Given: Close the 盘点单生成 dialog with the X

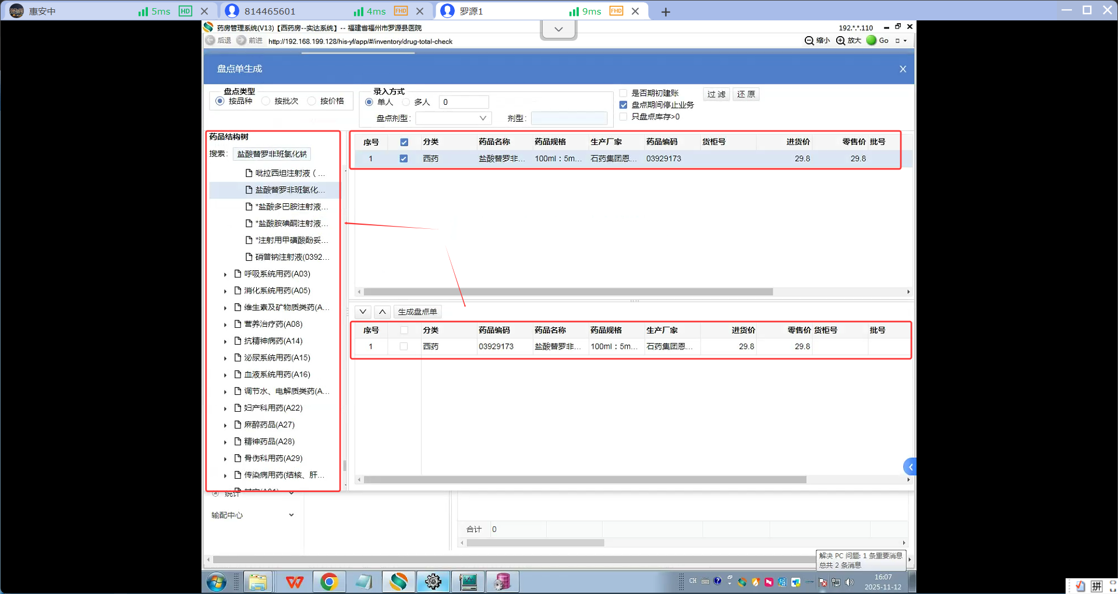Looking at the screenshot, I should pyautogui.click(x=903, y=69).
